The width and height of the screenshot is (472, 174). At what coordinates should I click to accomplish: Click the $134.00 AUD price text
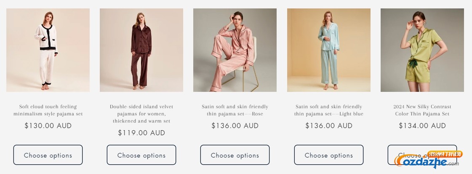(422, 126)
